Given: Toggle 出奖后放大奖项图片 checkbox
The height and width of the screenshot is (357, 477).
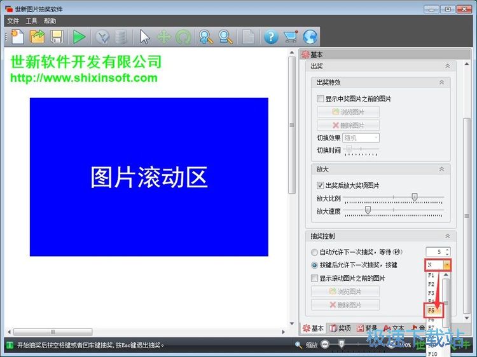Looking at the screenshot, I should point(321,185).
